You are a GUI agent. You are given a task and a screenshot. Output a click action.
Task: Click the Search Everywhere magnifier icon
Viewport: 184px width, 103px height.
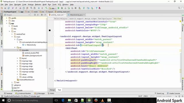pyautogui.click(x=179, y=8)
